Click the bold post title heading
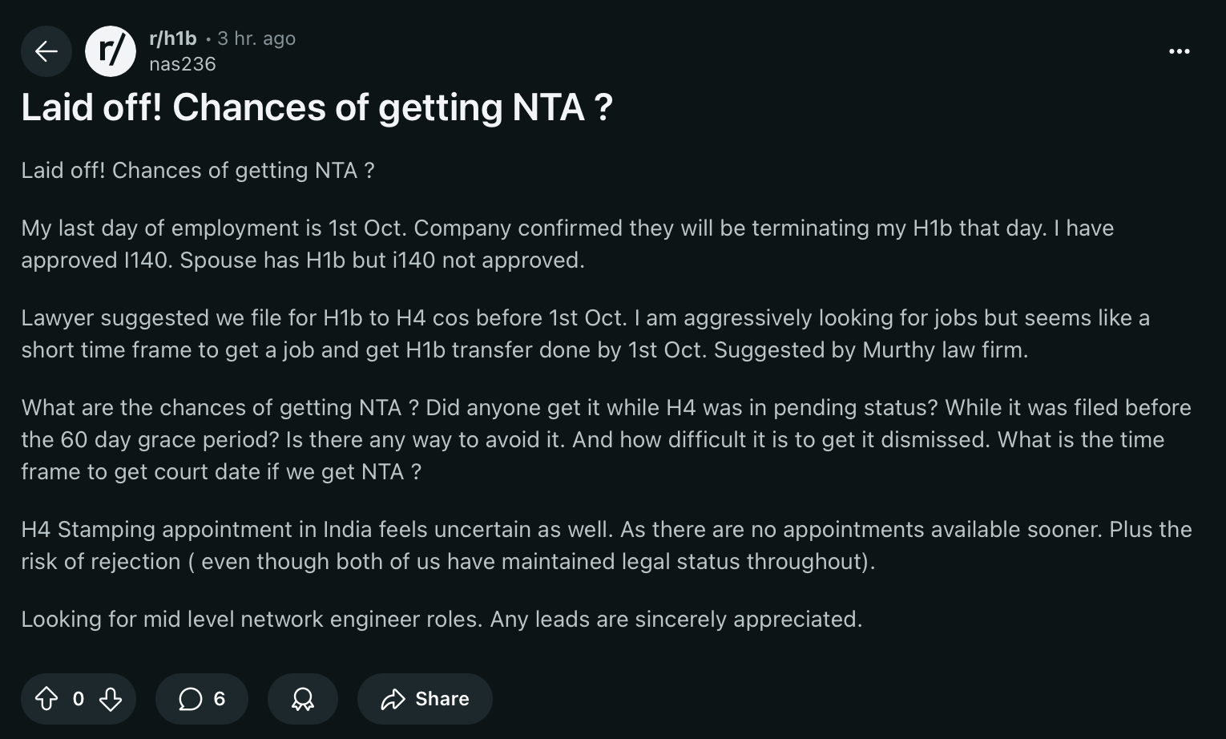 [x=317, y=107]
